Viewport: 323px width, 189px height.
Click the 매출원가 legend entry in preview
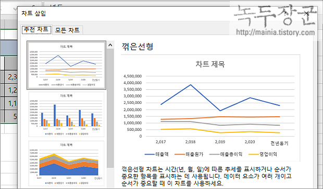pyautogui.click(x=189, y=154)
